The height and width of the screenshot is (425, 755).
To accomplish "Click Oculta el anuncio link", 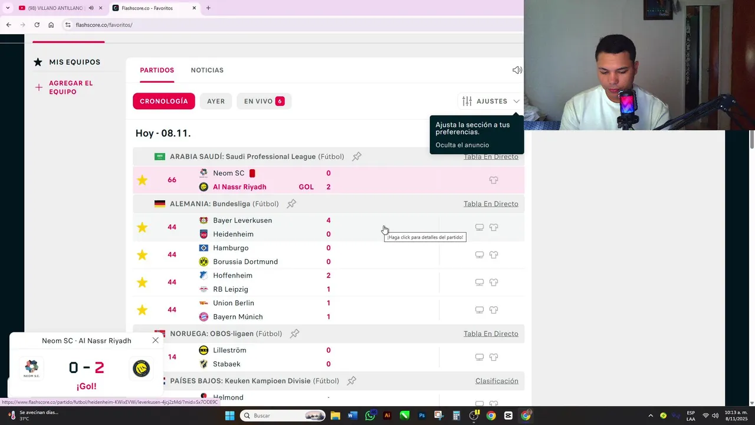I will coord(462,145).
